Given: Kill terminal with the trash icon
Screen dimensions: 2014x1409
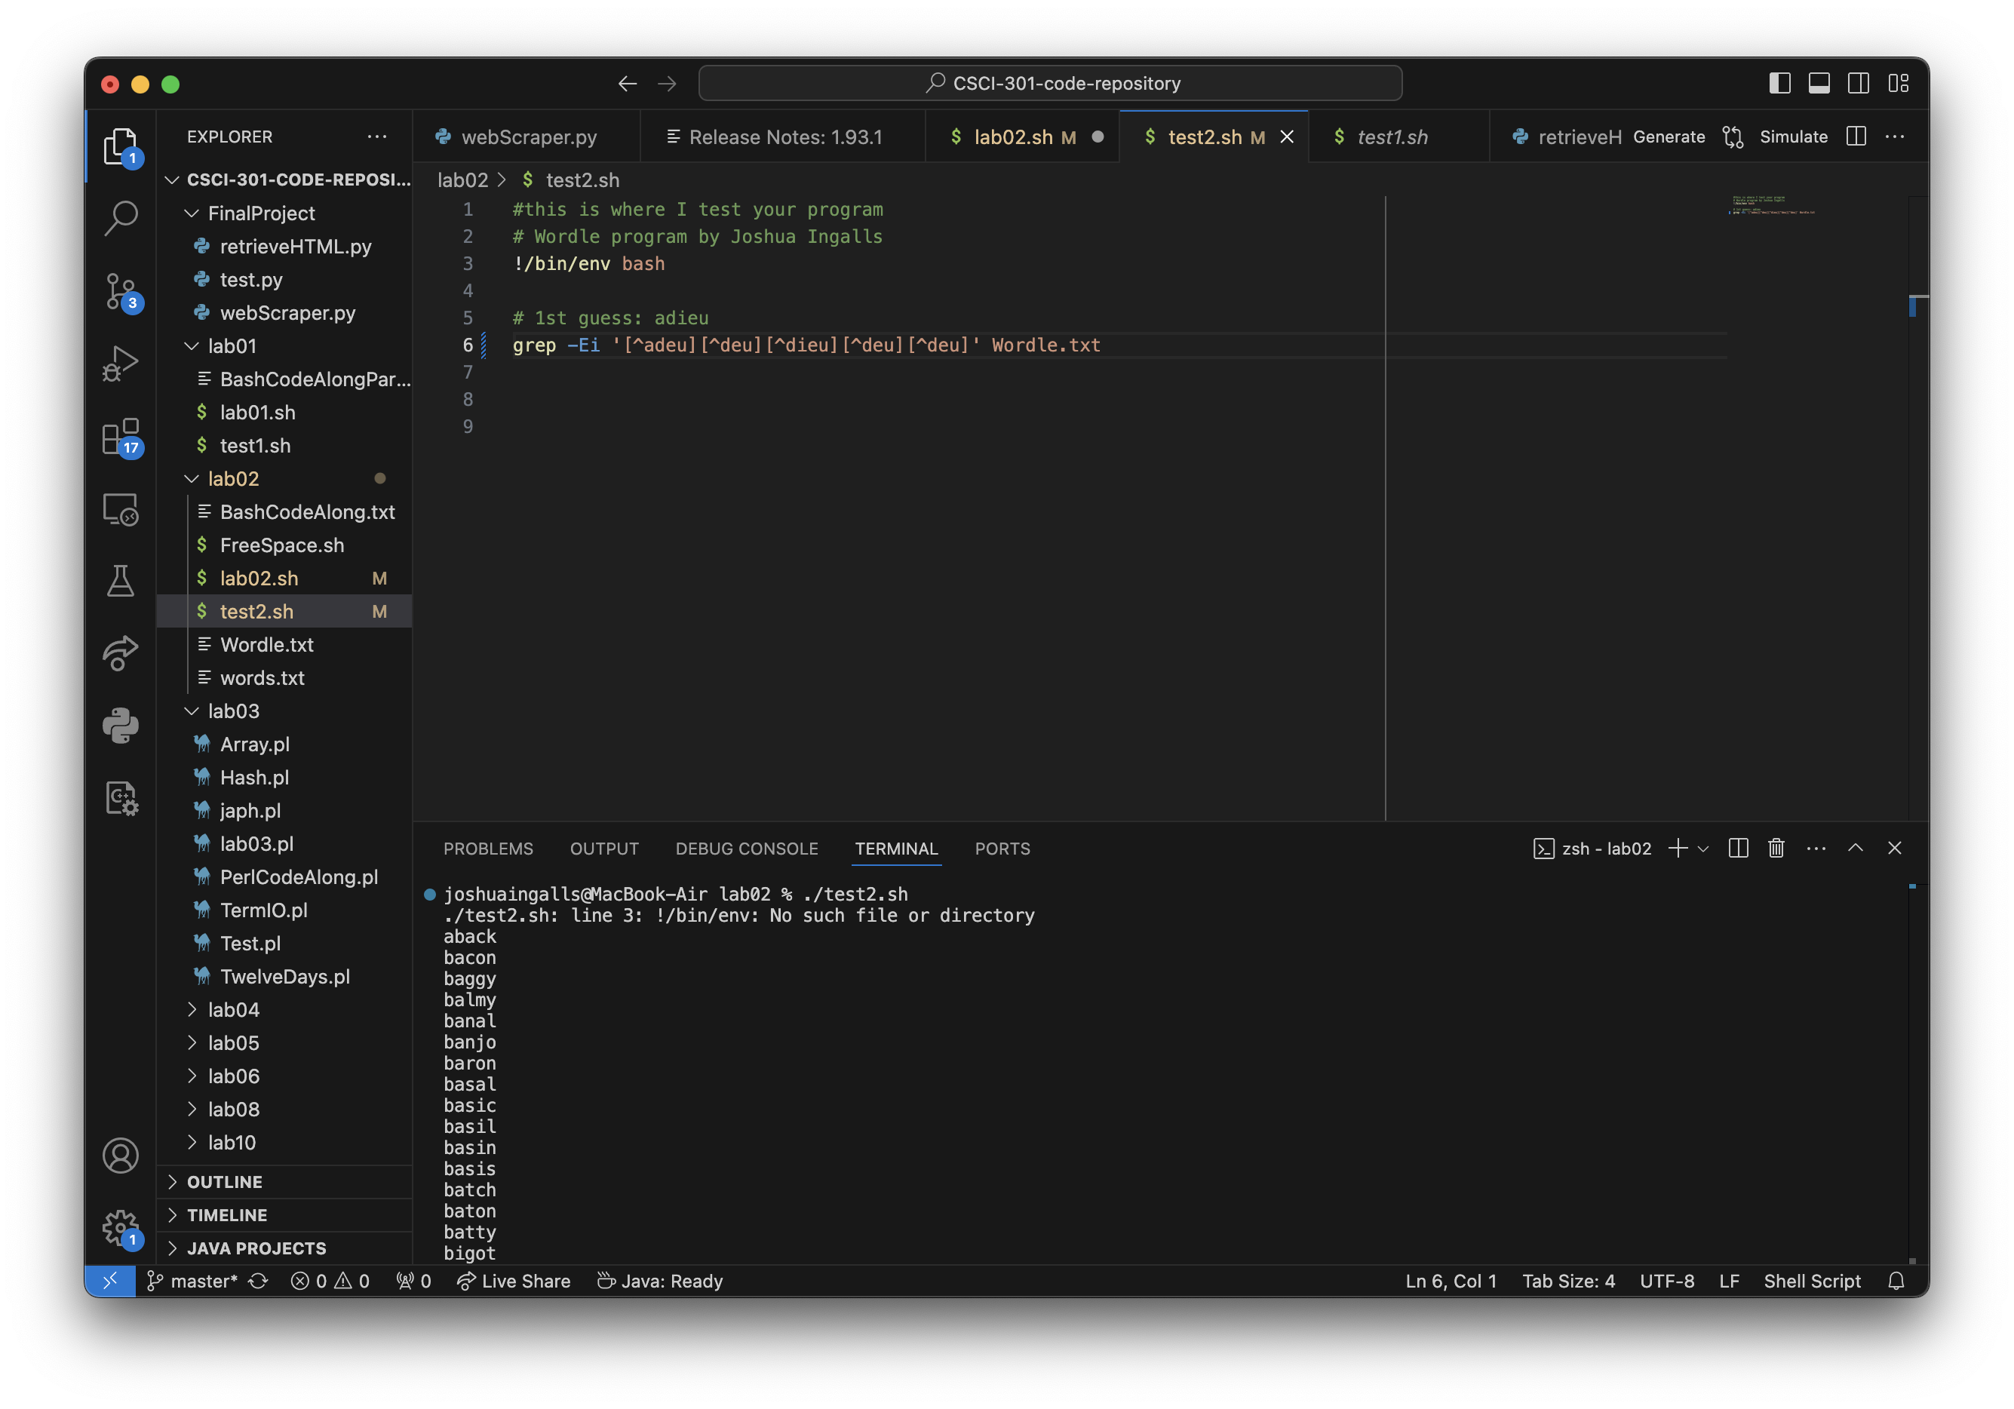Looking at the screenshot, I should point(1776,849).
